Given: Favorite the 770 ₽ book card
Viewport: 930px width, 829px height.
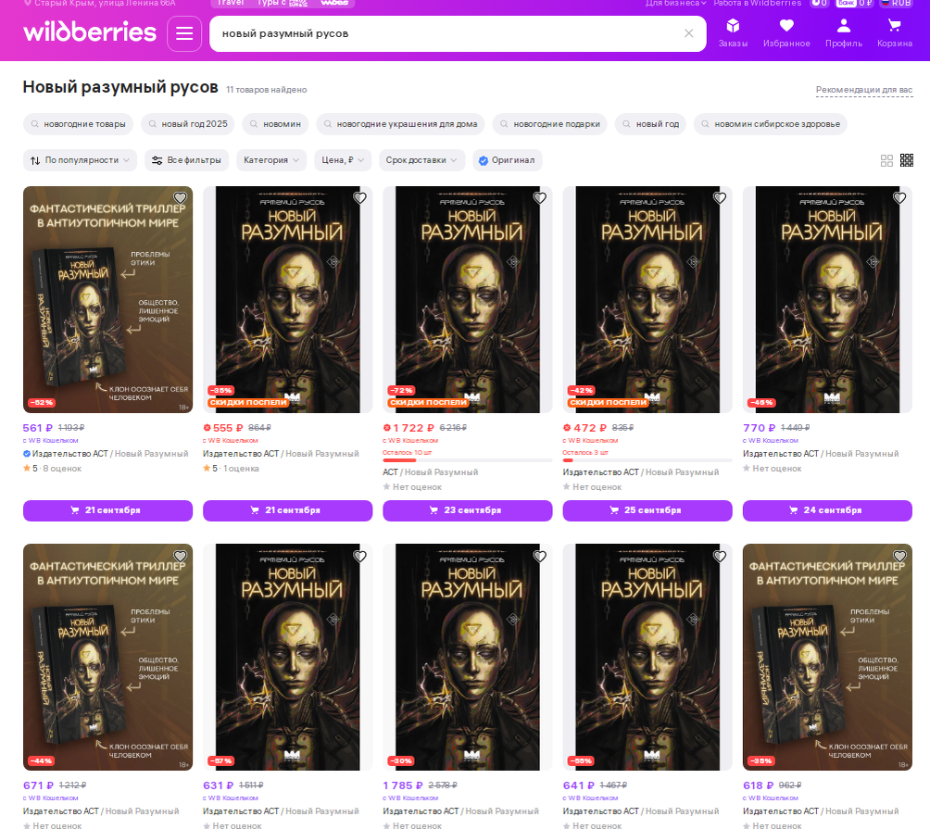Looking at the screenshot, I should coord(899,198).
